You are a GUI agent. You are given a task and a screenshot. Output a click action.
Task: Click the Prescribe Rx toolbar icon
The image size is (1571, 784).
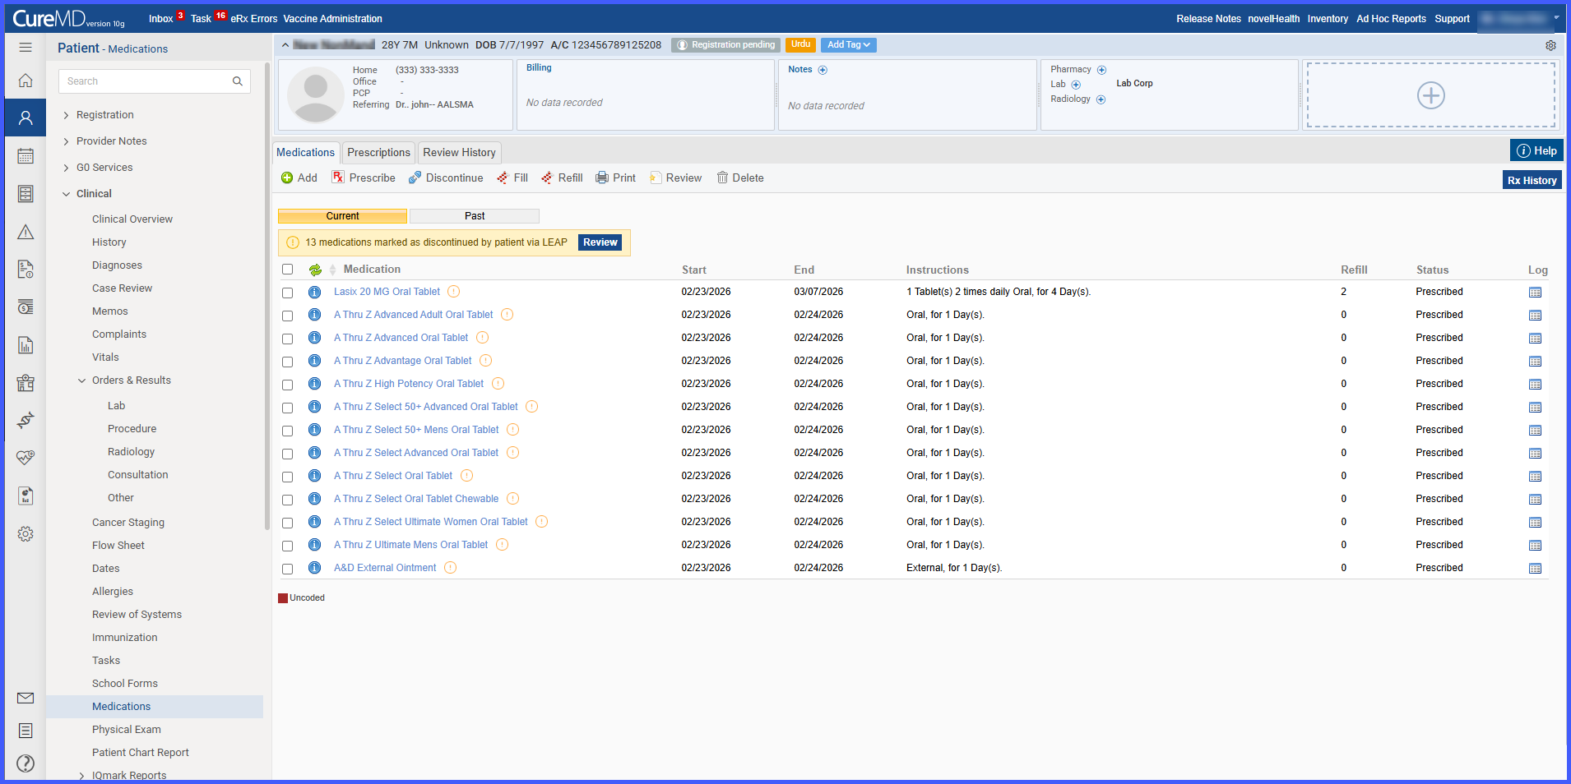338,178
